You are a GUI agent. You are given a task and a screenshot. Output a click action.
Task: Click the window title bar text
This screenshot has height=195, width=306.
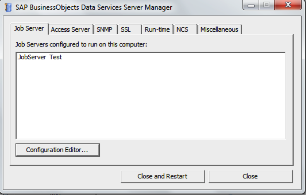(x=94, y=8)
